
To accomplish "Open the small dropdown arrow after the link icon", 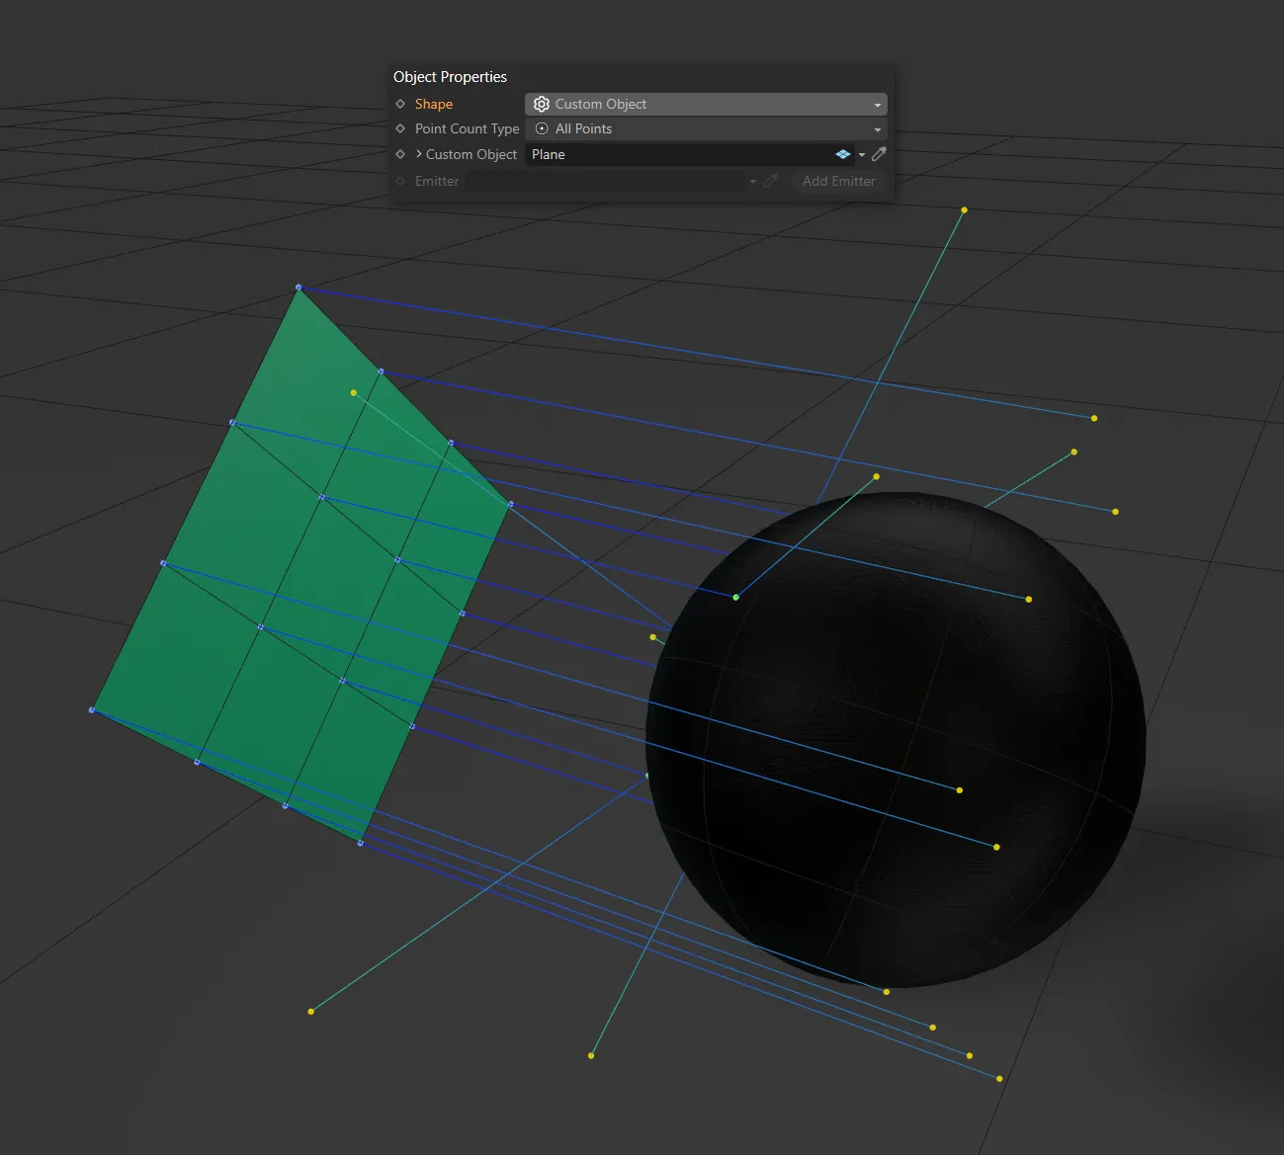I will pyautogui.click(x=862, y=154).
